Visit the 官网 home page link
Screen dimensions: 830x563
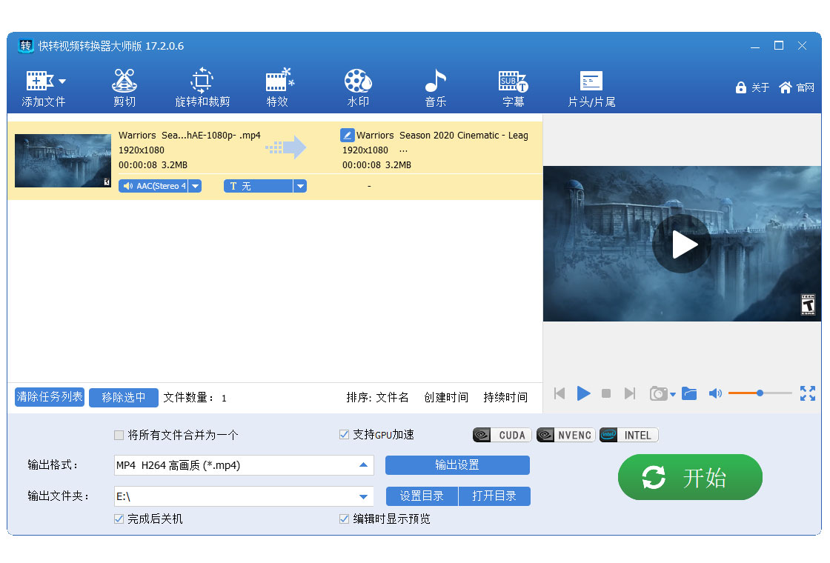click(x=797, y=87)
